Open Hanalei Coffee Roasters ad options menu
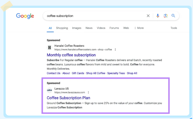The image size is (193, 119). (x=115, y=50)
